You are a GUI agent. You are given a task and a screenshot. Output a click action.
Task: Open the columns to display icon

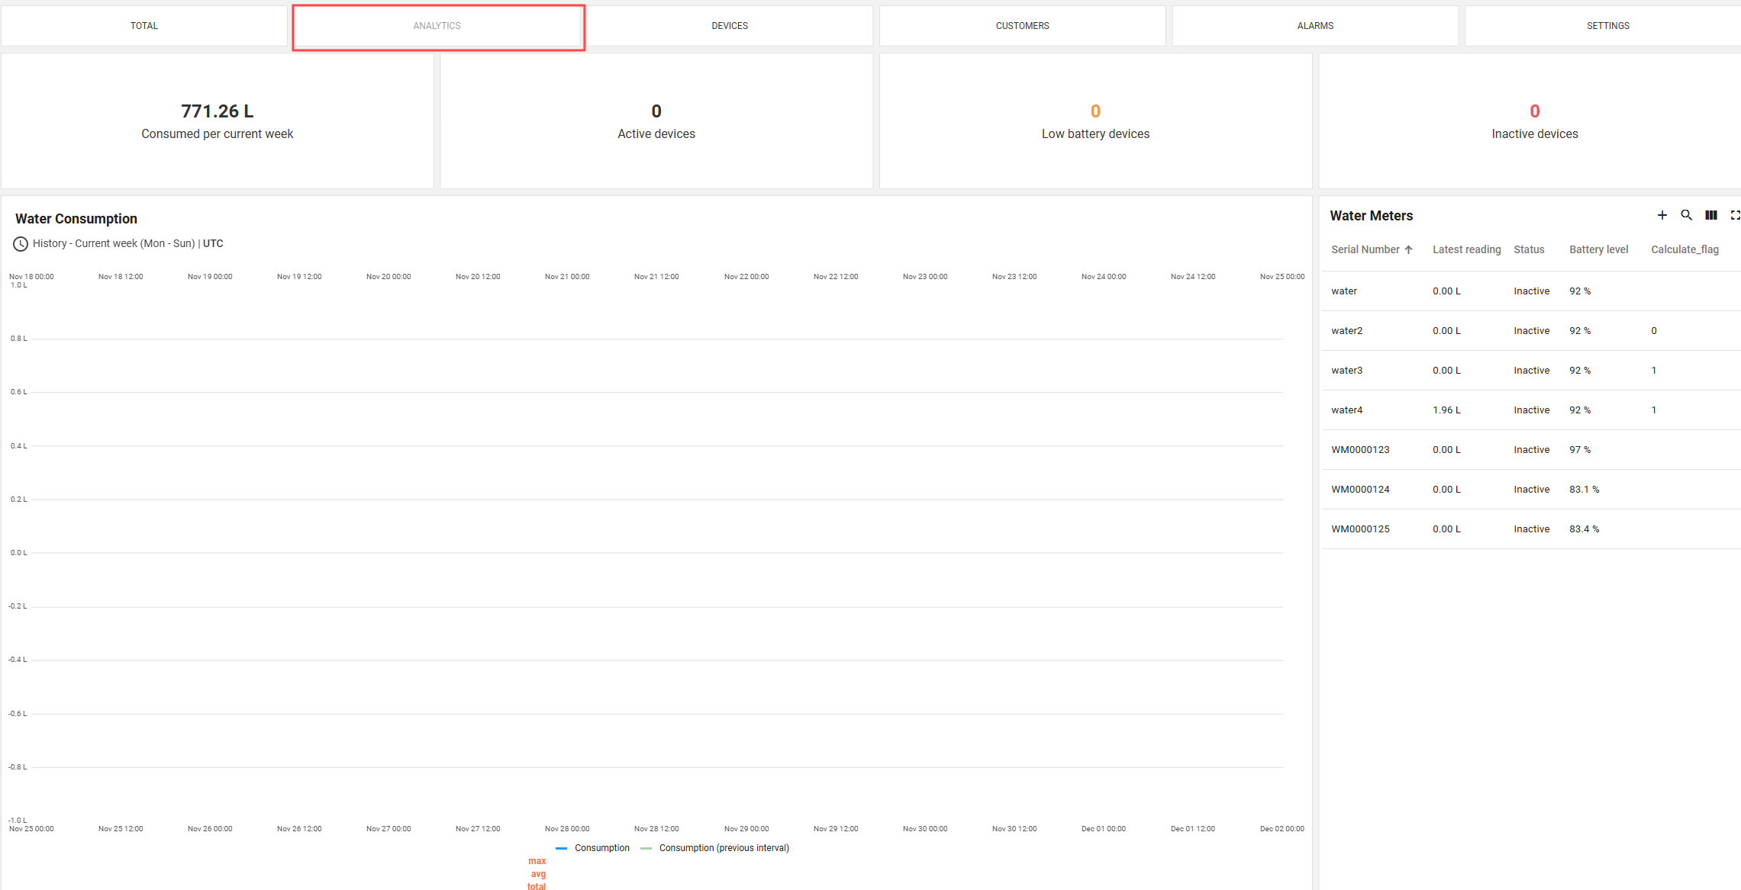tap(1710, 216)
